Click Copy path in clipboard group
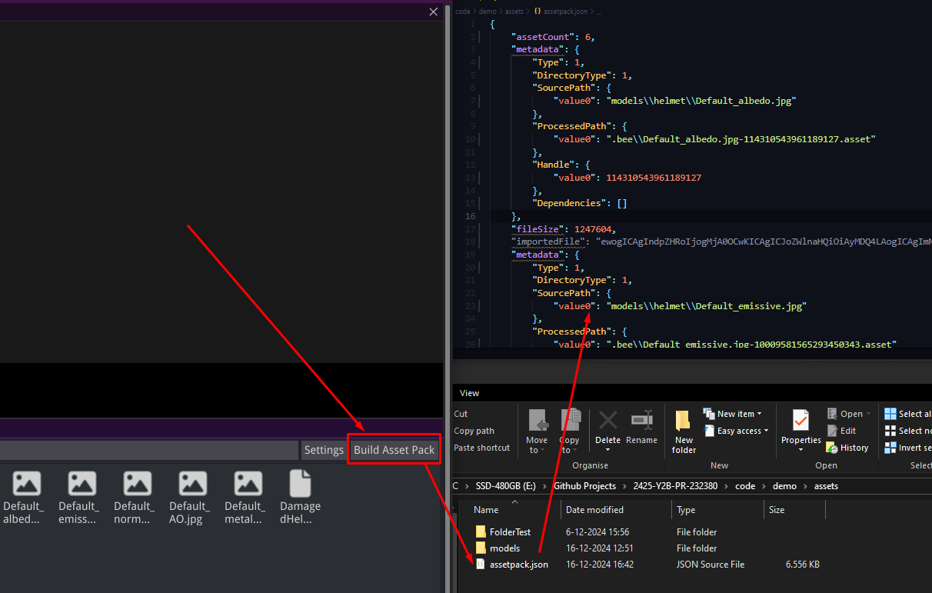The height and width of the screenshot is (593, 932). (474, 431)
